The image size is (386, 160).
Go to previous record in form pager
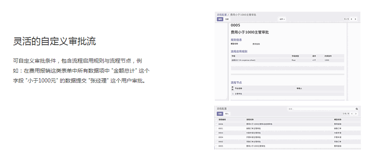352,19
